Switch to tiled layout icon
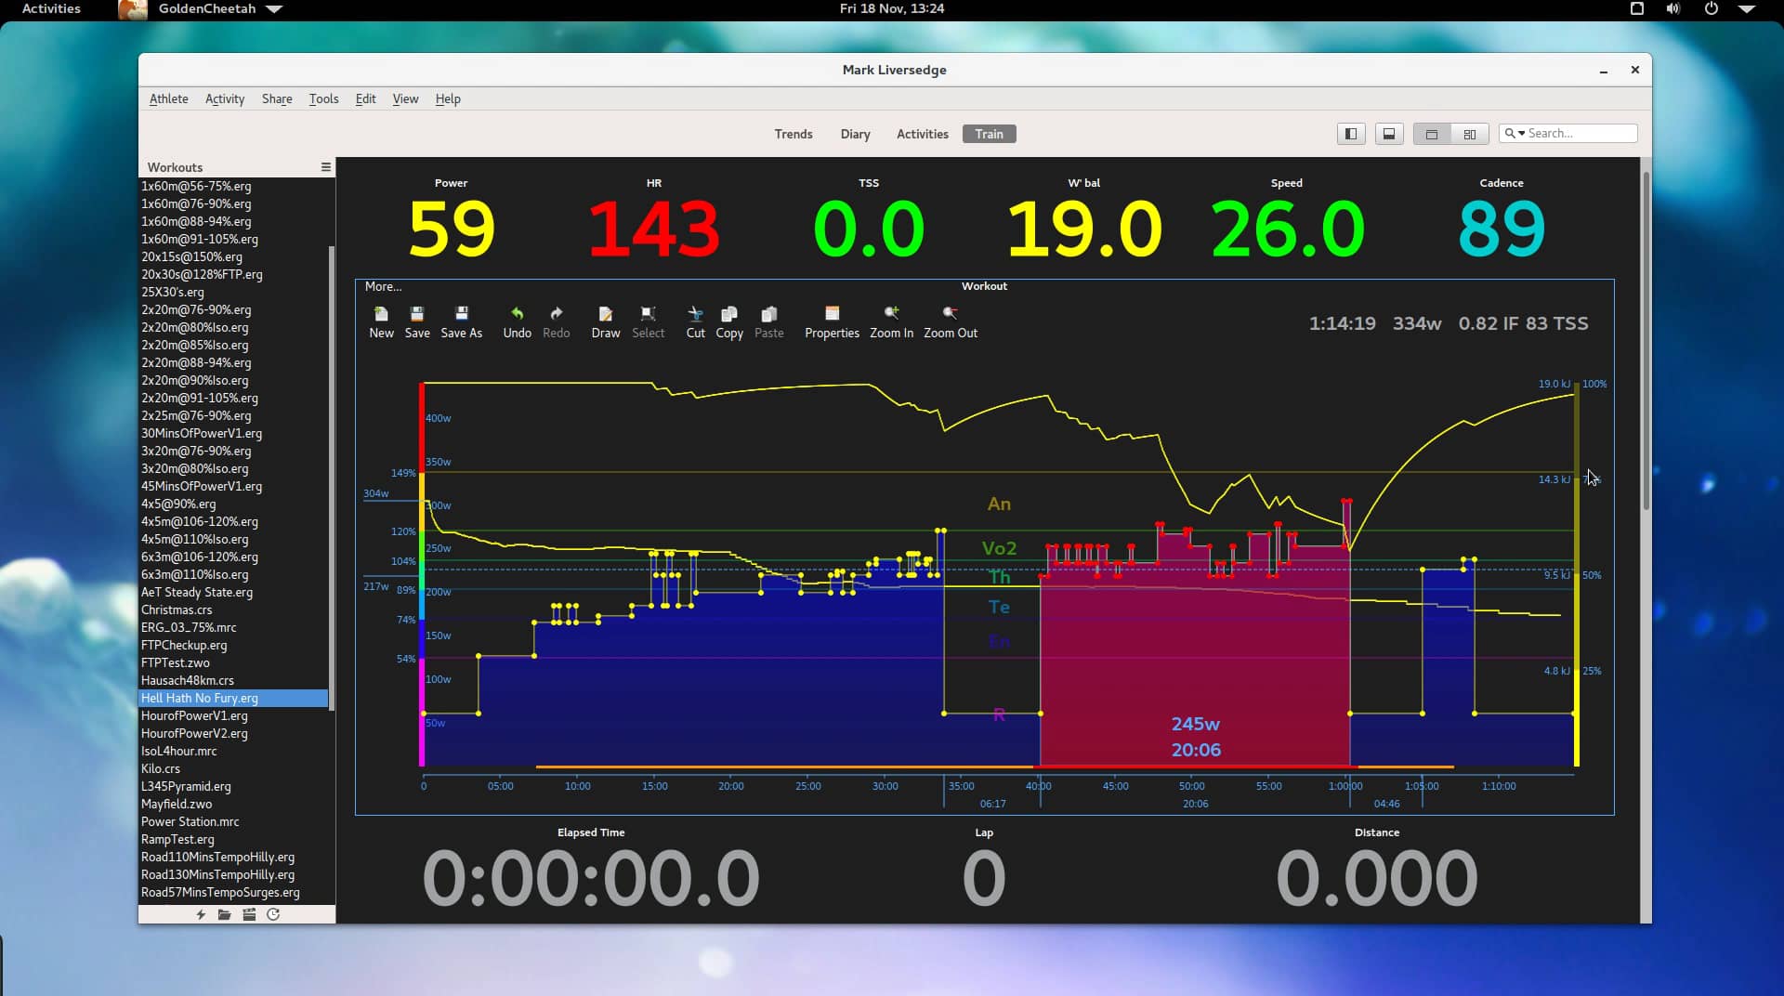Screen dimensions: 1784x996 click(1470, 134)
